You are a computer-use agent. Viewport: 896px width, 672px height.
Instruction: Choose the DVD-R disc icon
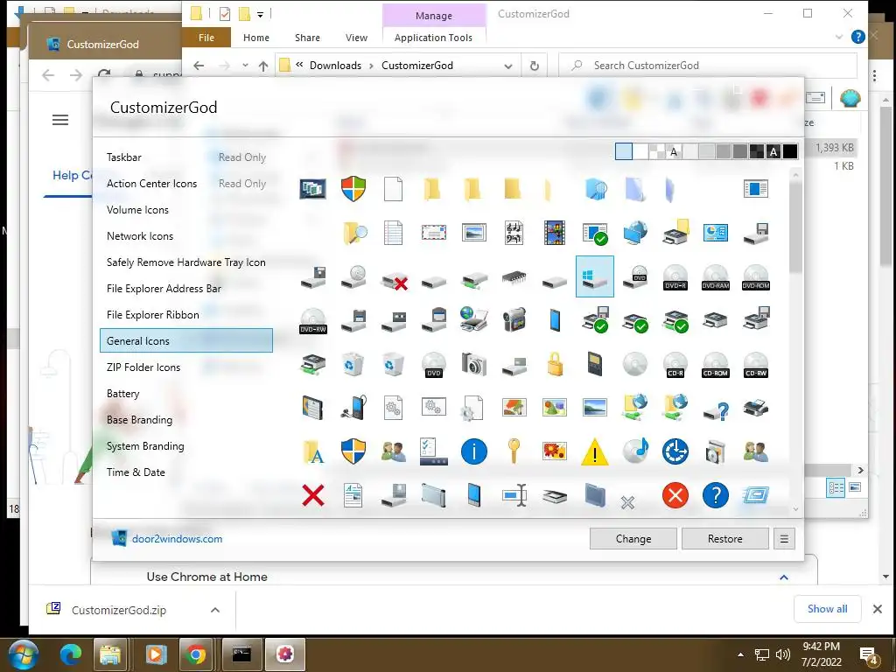point(675,277)
